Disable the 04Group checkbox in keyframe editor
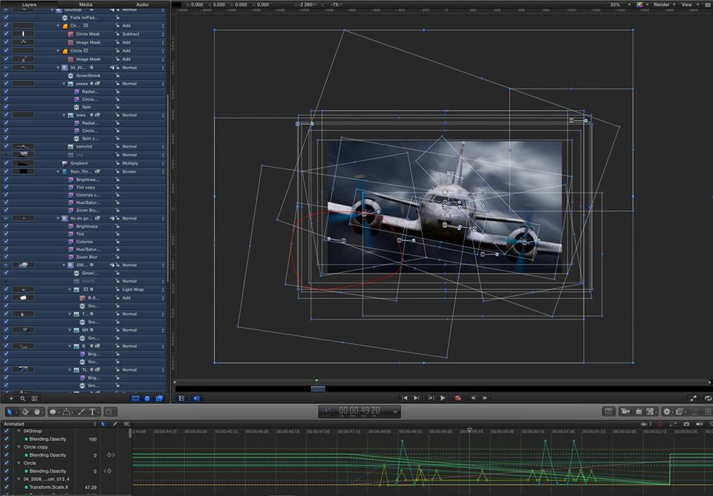Image resolution: width=713 pixels, height=496 pixels. coord(6,431)
